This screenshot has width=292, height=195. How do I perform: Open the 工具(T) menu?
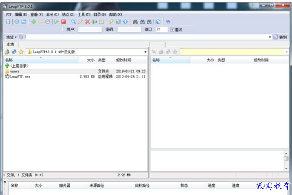pos(84,15)
